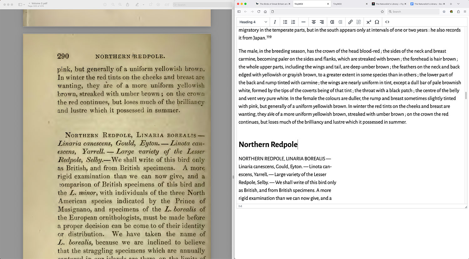Open the highlight color options chevron in Preview
469x259 pixels.
143,5
